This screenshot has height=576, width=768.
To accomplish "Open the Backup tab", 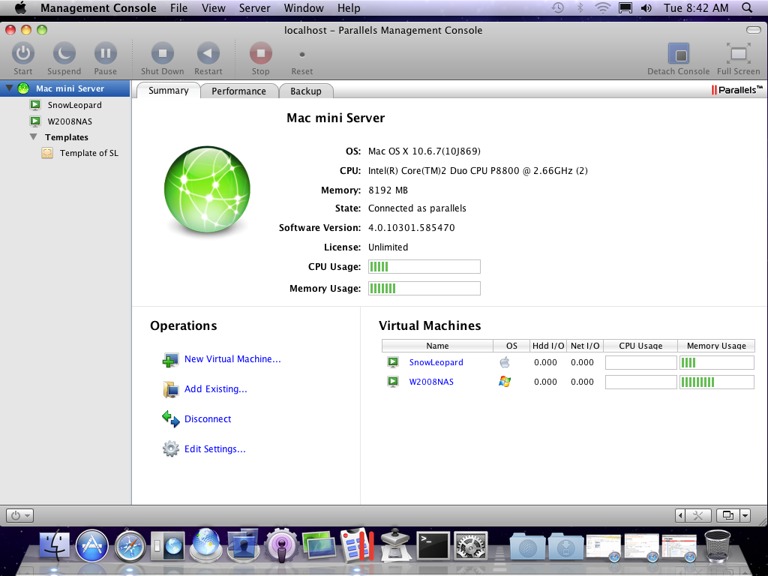I will pyautogui.click(x=305, y=91).
